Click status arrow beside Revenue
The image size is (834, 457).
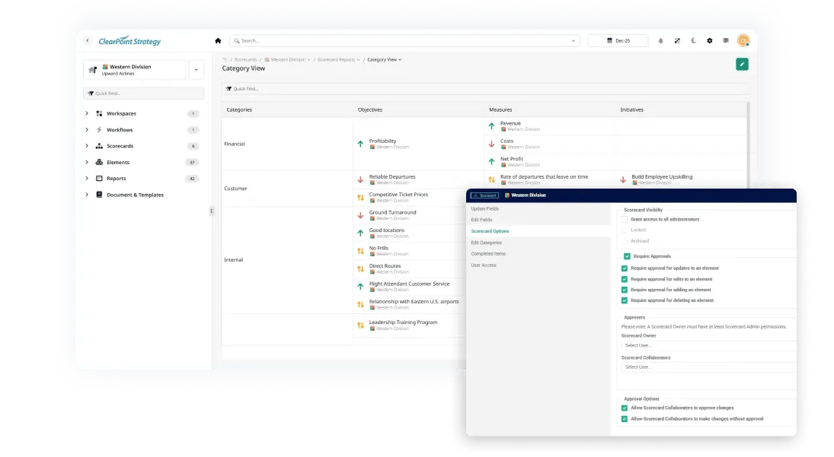(491, 126)
